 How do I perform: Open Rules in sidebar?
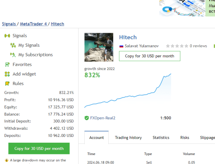(x=18, y=83)
